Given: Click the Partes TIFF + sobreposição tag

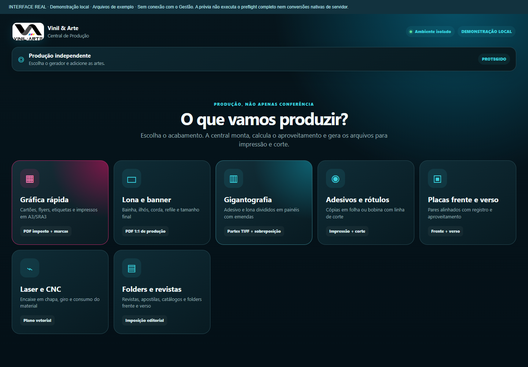Looking at the screenshot, I should click(x=254, y=231).
